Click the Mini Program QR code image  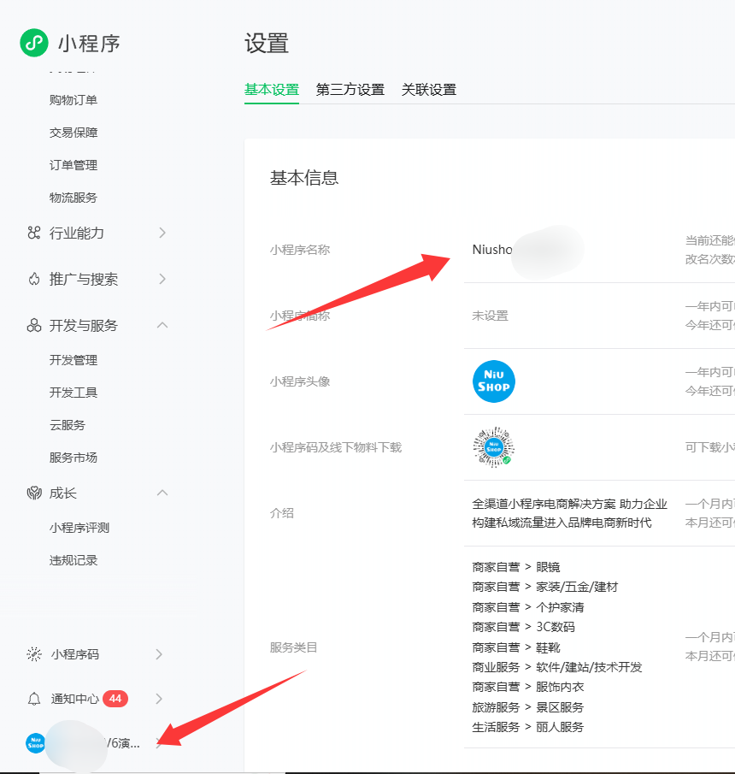pos(494,447)
